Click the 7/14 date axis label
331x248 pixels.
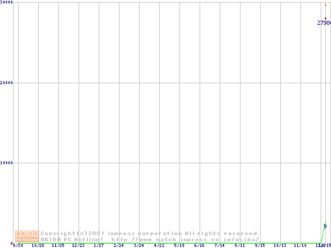click(219, 245)
